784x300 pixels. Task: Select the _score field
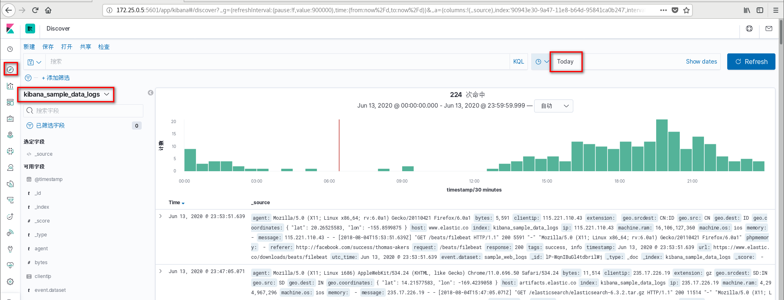[x=42, y=221]
